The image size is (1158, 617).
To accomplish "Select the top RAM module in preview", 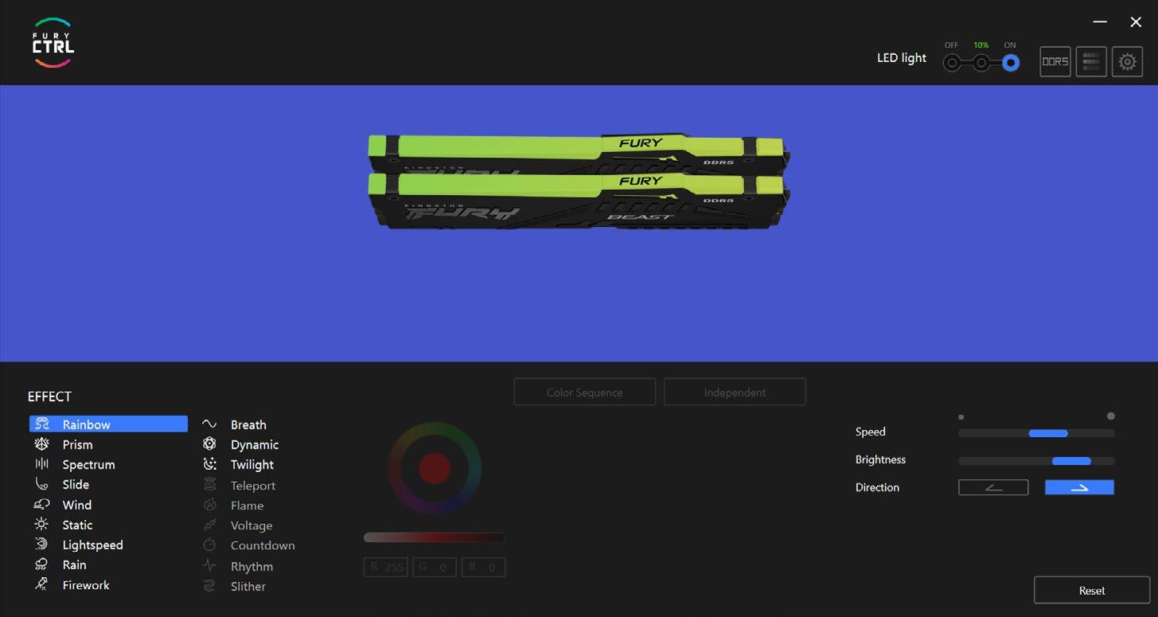I will tap(579, 152).
